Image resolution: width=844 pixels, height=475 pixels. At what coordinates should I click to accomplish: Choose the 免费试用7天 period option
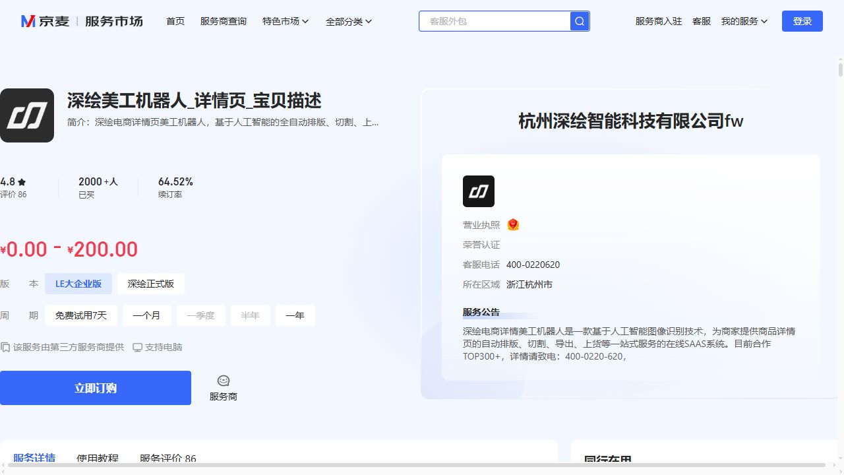(x=81, y=315)
